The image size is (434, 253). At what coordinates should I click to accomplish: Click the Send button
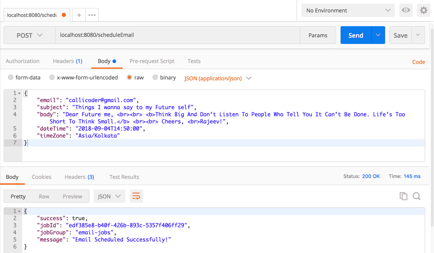click(356, 35)
